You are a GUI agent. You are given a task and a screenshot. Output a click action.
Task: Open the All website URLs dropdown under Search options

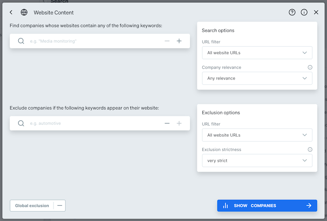pos(257,53)
